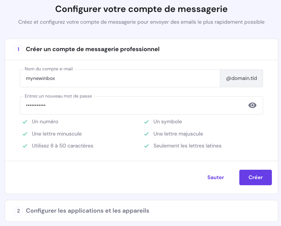The image size is (281, 226).
Task: Click the @domain.tld suffix label
Action: 241,78
